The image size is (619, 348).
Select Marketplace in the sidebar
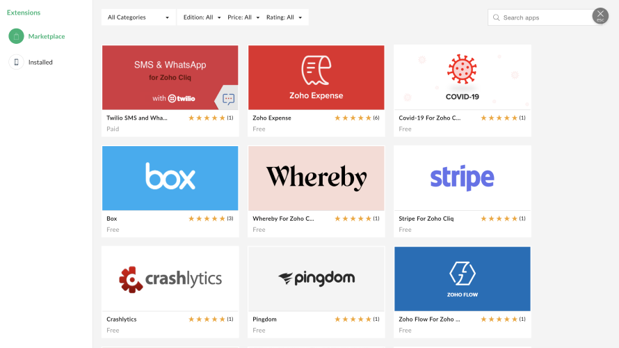click(x=47, y=36)
